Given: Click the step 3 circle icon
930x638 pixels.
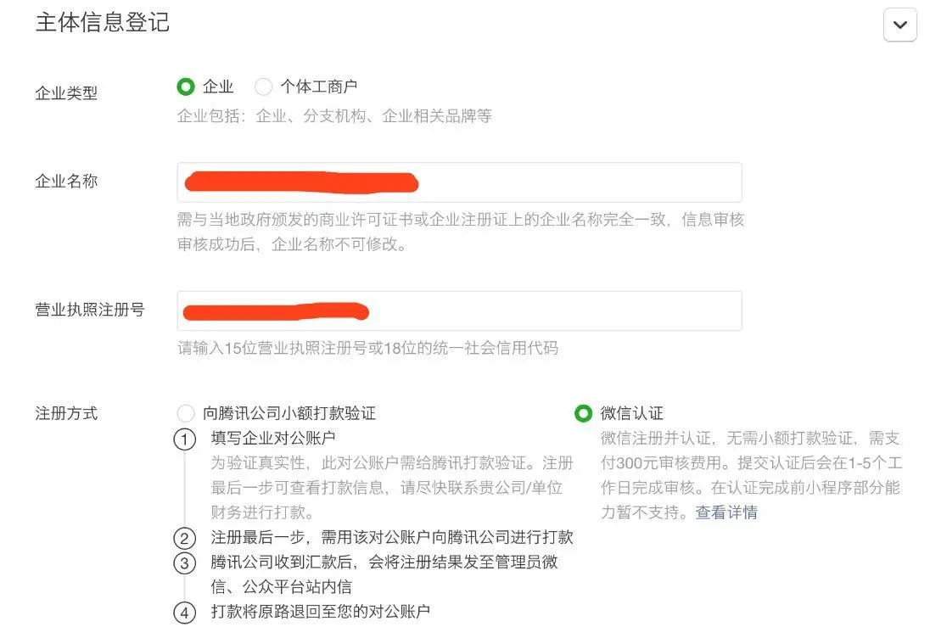Looking at the screenshot, I should 185,562.
